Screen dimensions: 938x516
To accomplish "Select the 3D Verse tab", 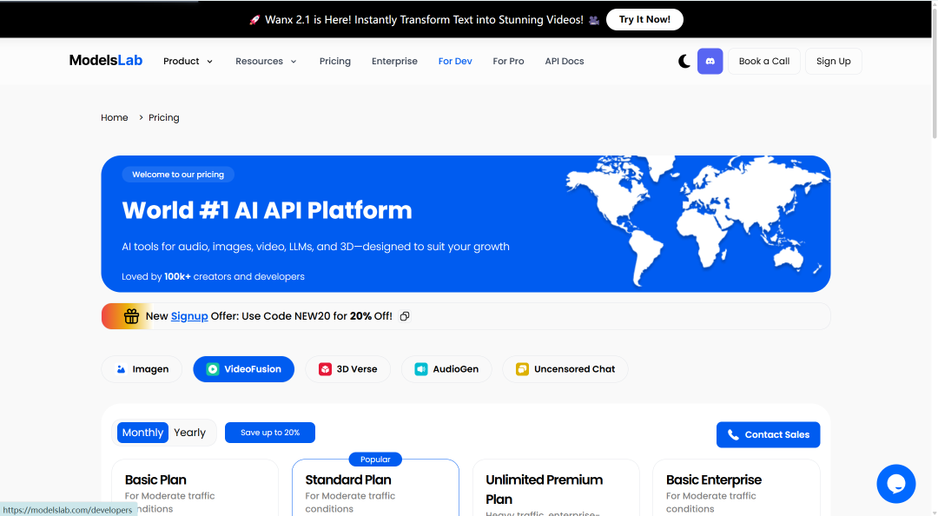I will click(347, 368).
